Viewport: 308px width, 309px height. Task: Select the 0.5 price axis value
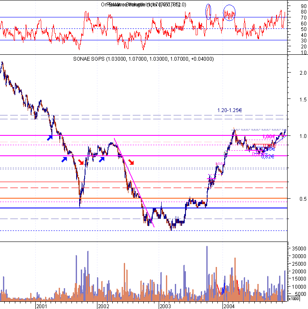(x=303, y=199)
